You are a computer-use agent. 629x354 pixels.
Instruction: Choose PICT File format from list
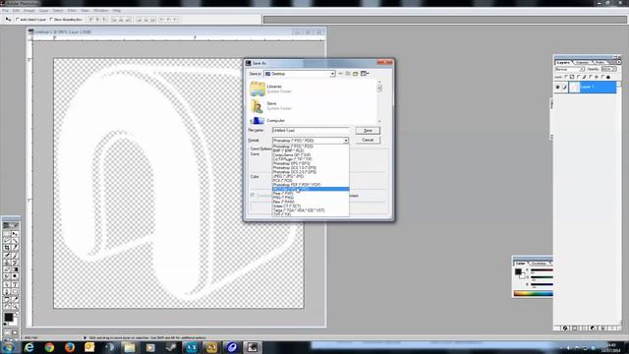click(311, 189)
